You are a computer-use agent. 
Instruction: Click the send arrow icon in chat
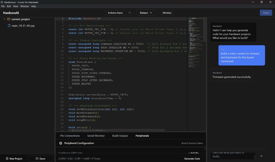pyautogui.click(x=261, y=156)
